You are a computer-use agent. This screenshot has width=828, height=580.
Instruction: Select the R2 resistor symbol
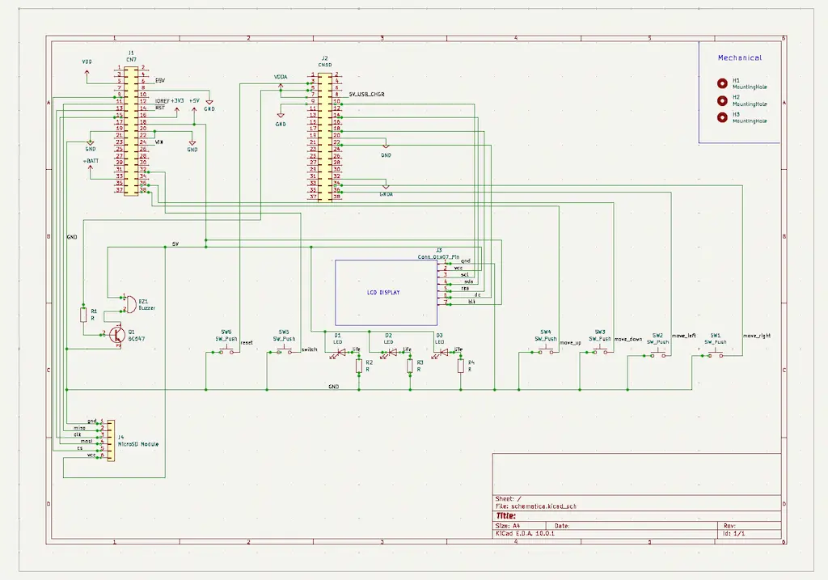coord(359,366)
